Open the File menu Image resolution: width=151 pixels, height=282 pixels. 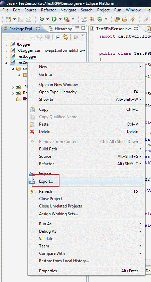(5, 10)
